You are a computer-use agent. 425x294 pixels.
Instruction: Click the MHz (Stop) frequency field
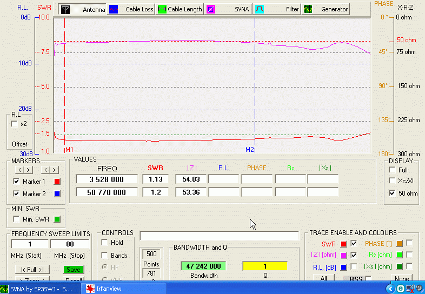pos(70,244)
